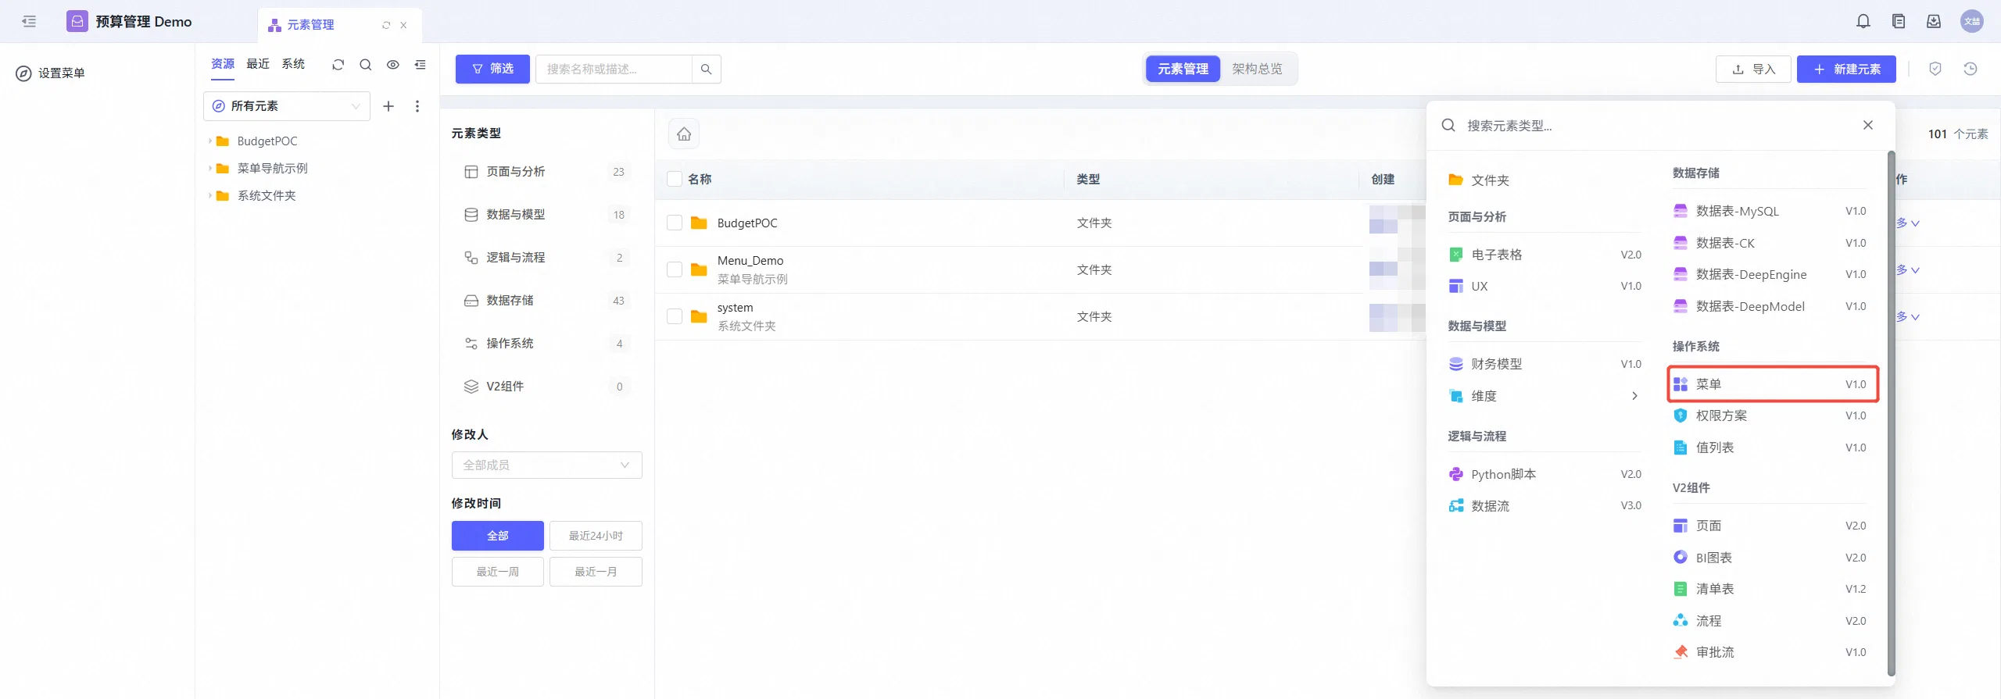Open the 所有元素 dropdown

click(x=287, y=106)
